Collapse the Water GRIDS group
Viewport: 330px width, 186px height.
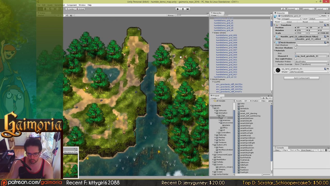click(213, 33)
